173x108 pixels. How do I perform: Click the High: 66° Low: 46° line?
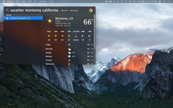click(63, 26)
